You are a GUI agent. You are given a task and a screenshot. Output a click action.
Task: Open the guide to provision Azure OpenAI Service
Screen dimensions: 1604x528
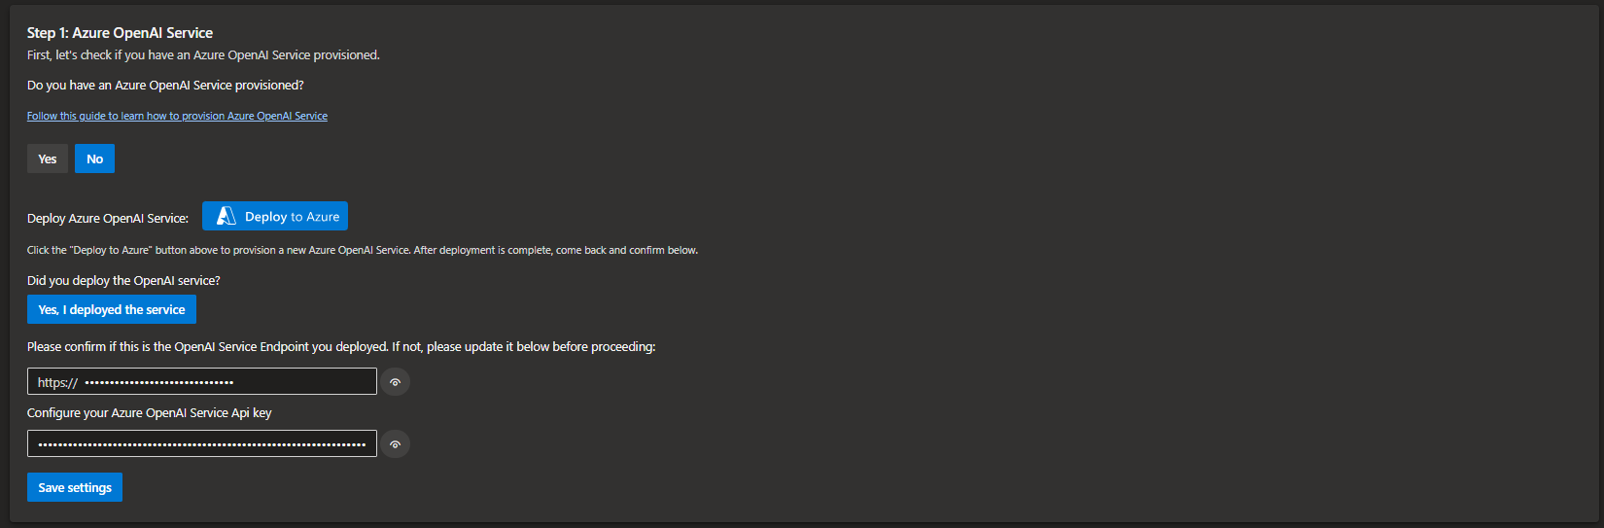(177, 116)
